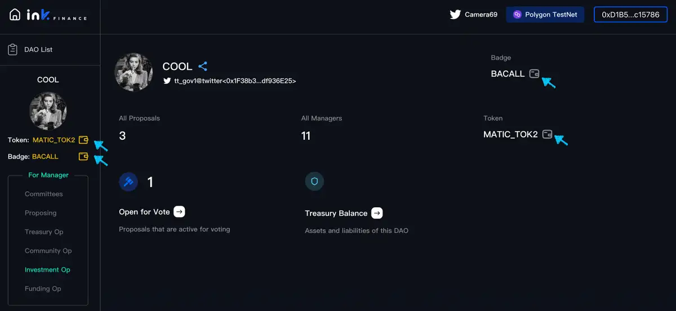Click wallet icon beside main Badge BACALL
The height and width of the screenshot is (311, 676).
point(534,74)
